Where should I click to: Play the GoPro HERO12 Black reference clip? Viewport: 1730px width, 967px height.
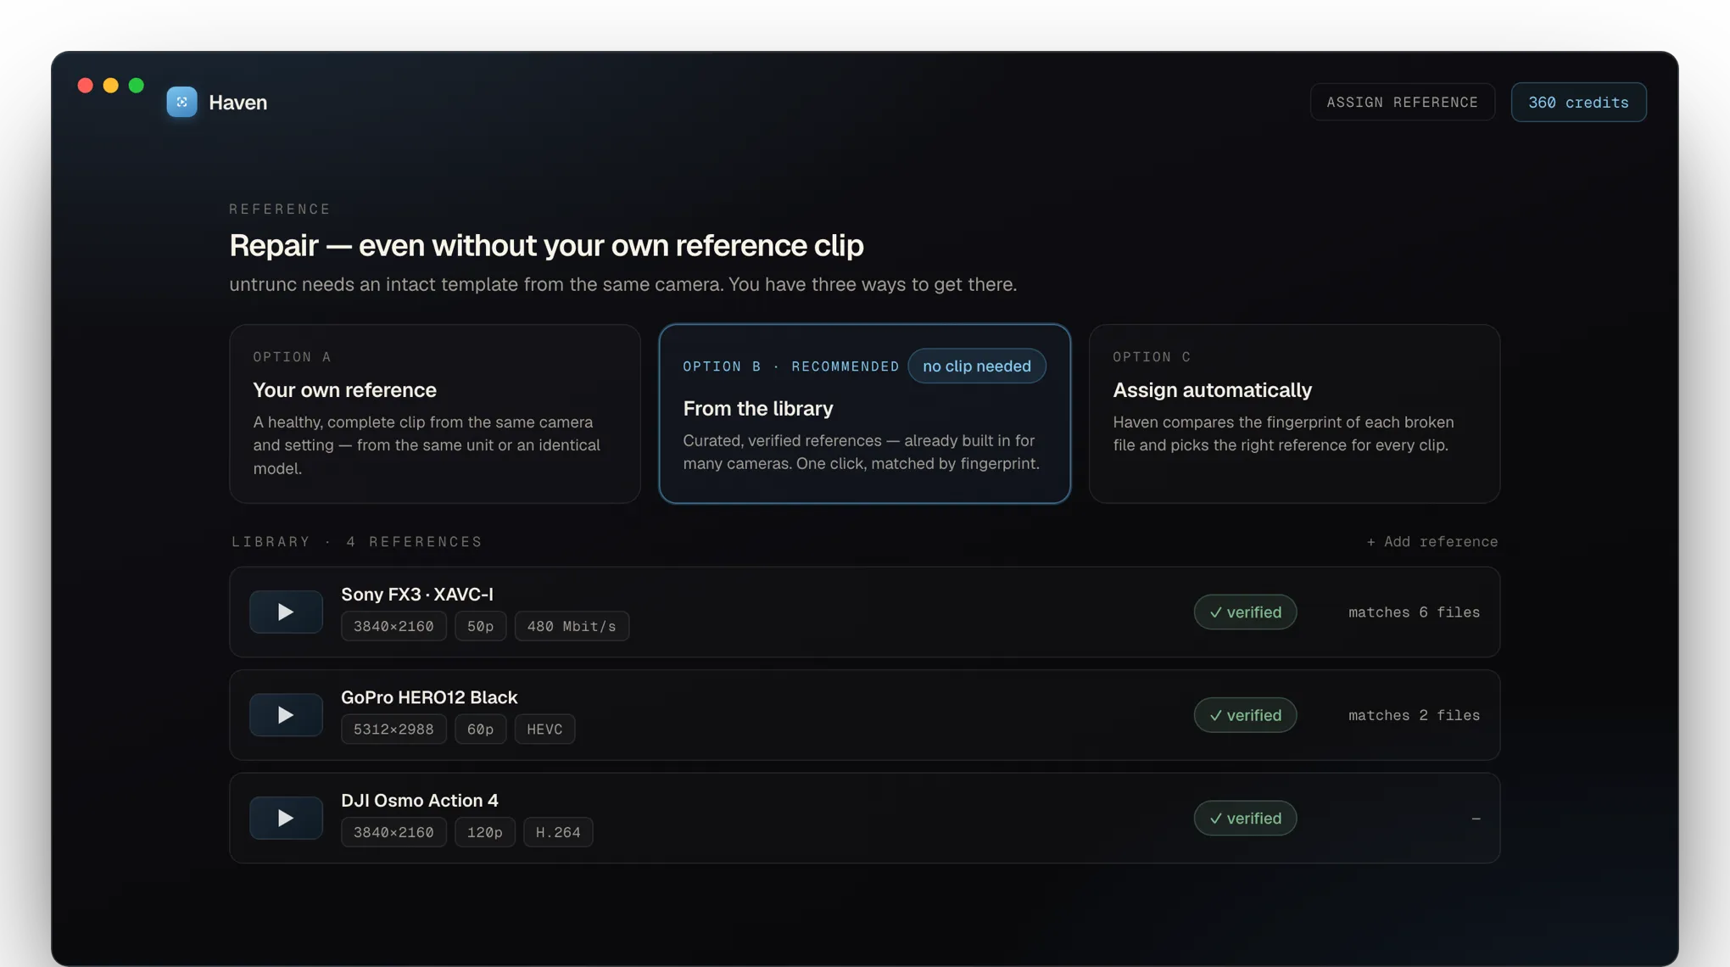click(x=286, y=715)
